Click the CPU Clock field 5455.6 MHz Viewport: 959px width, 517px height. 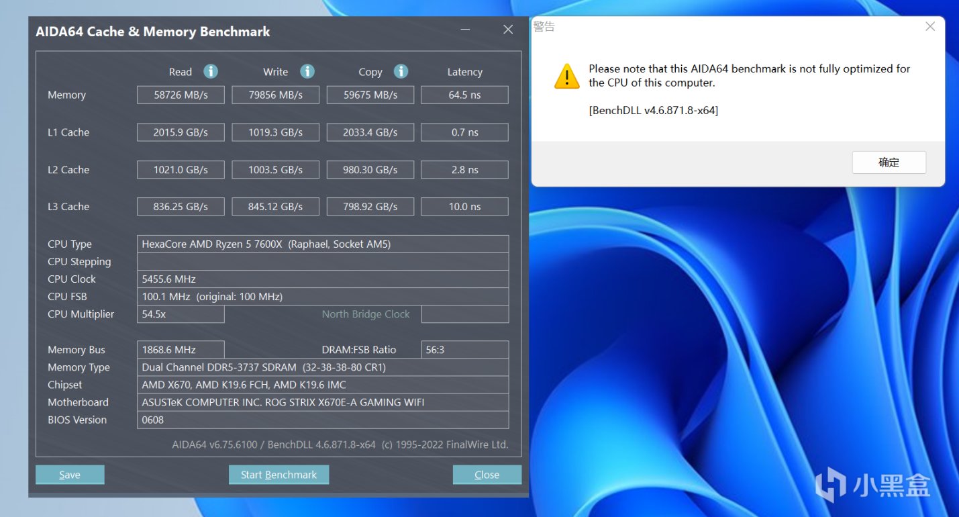point(323,279)
